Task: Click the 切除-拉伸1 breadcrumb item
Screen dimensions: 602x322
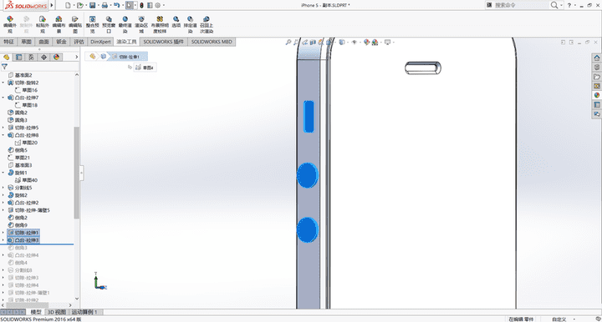Action: point(127,57)
